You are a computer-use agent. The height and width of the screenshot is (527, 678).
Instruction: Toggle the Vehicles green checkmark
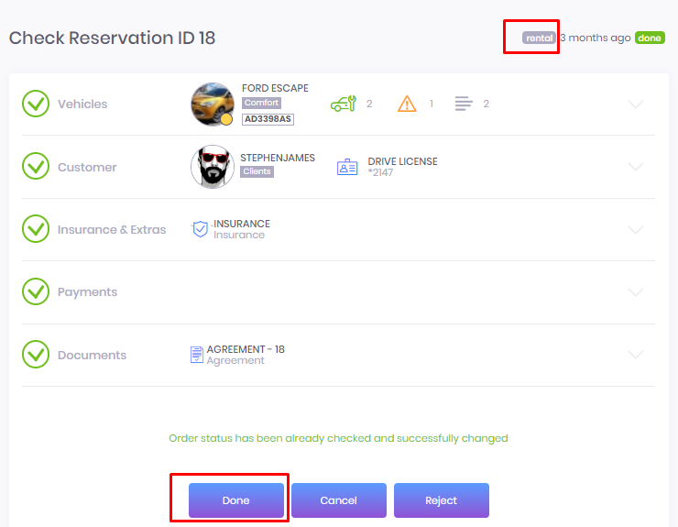[x=36, y=104]
